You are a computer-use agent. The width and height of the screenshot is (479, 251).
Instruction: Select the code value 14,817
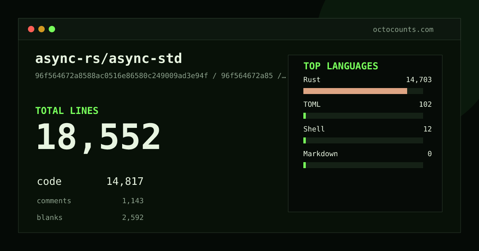(125, 182)
